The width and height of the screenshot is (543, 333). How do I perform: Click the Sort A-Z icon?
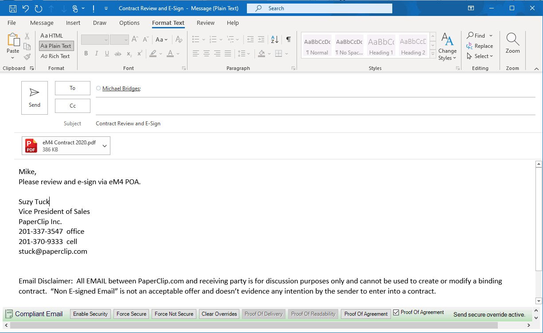point(274,39)
